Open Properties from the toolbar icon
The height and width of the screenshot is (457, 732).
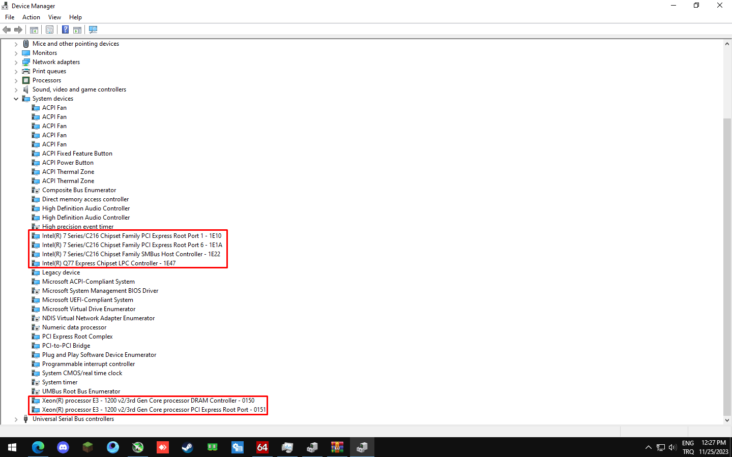pyautogui.click(x=49, y=29)
